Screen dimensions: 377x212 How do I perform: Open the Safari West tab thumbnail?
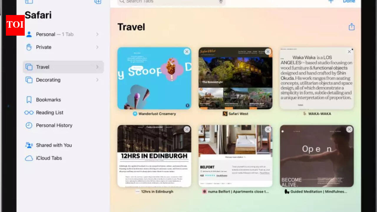coord(235,78)
